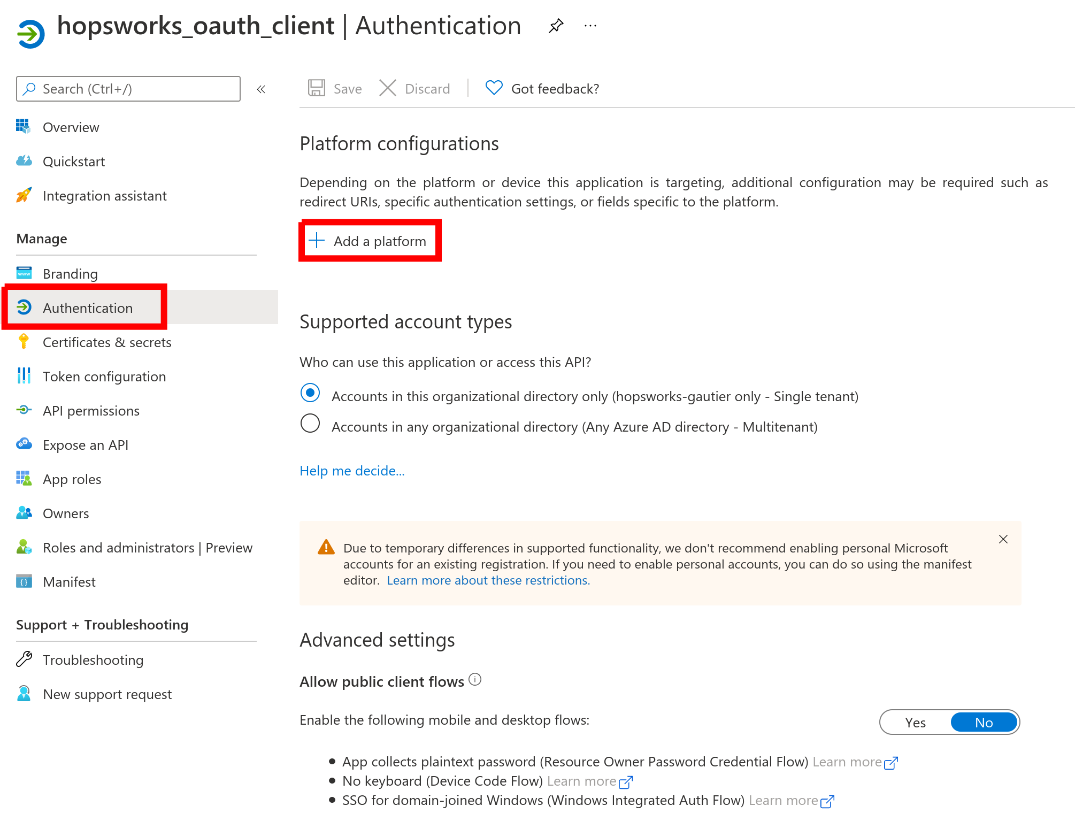Select the Multitenant account type option
The image size is (1075, 829).
tap(310, 424)
